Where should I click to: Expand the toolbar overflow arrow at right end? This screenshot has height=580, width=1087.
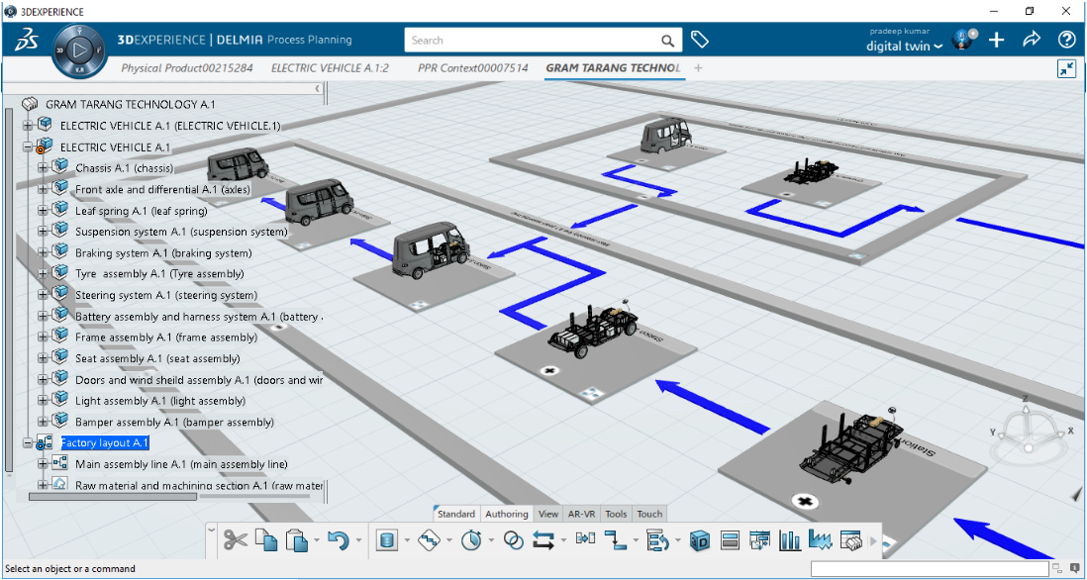(x=873, y=539)
